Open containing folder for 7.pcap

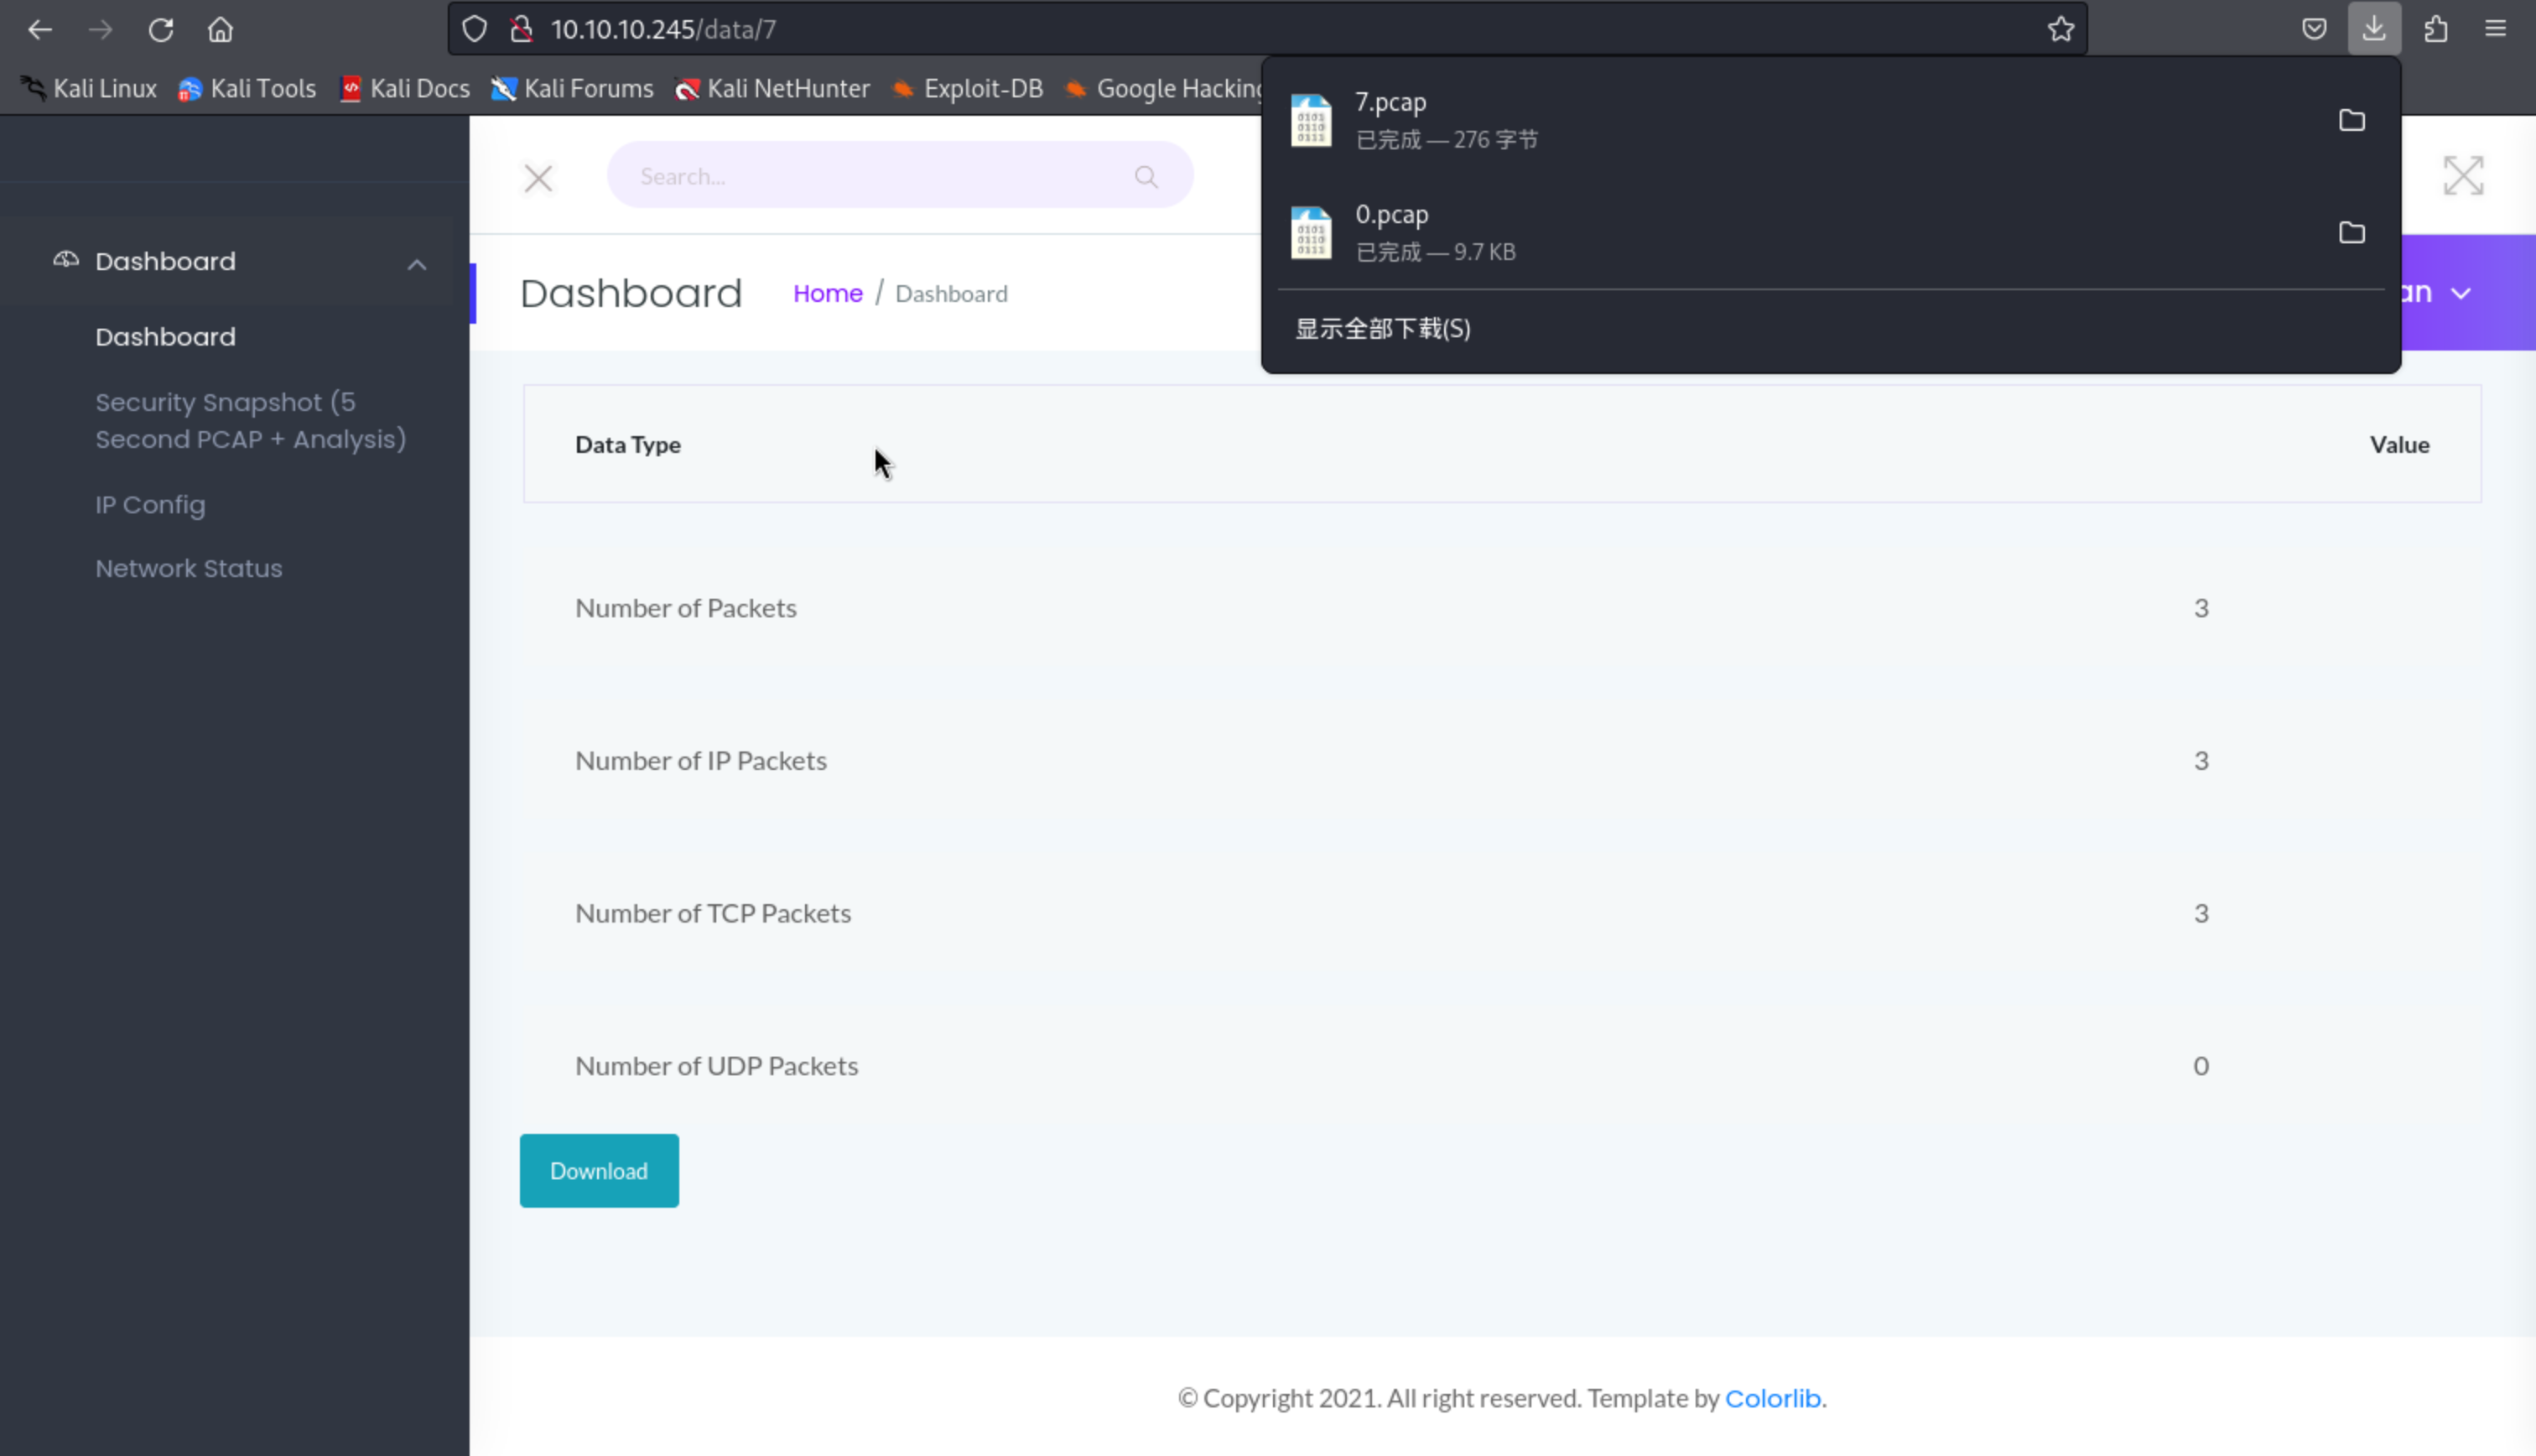[2351, 121]
